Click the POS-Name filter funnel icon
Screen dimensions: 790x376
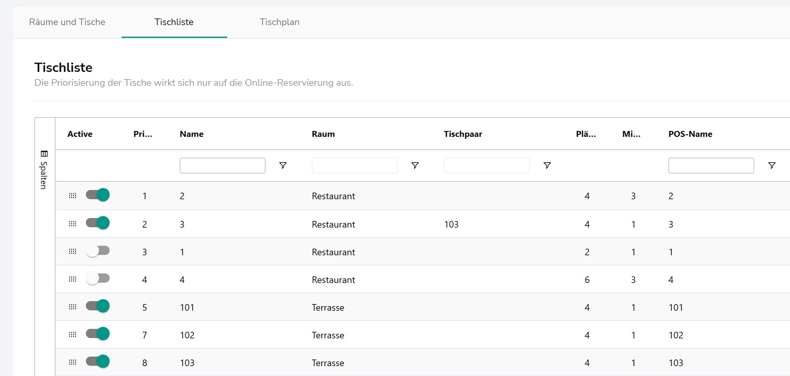772,165
